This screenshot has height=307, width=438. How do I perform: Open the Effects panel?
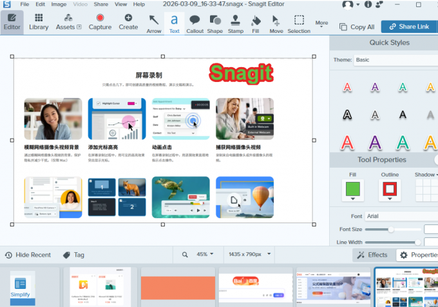point(373,255)
